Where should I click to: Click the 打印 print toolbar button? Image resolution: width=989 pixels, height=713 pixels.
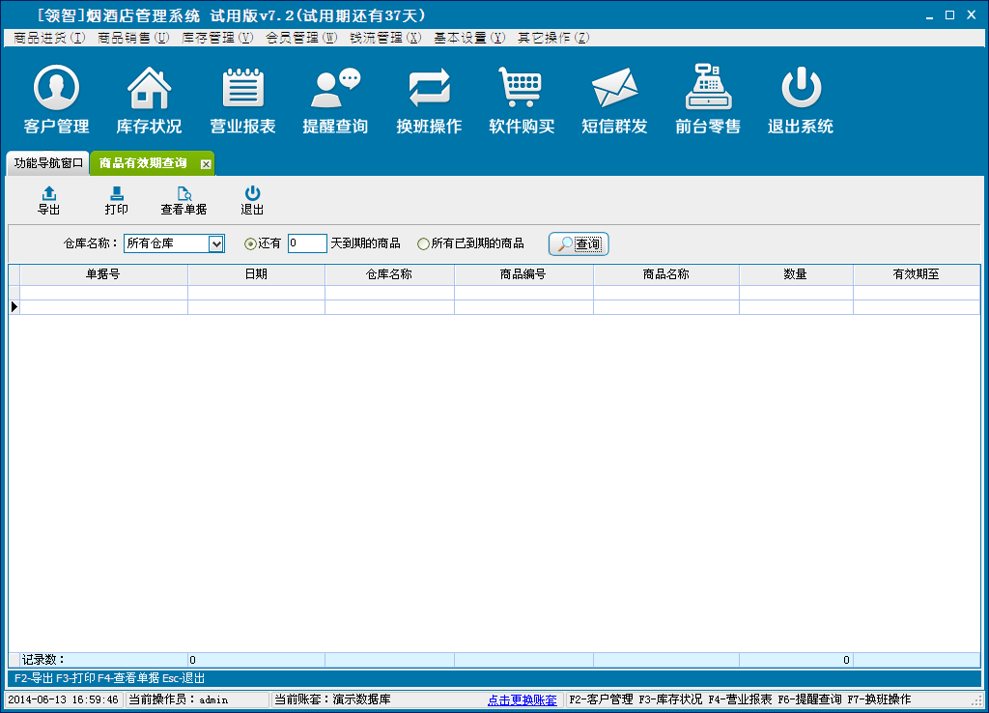(x=116, y=200)
